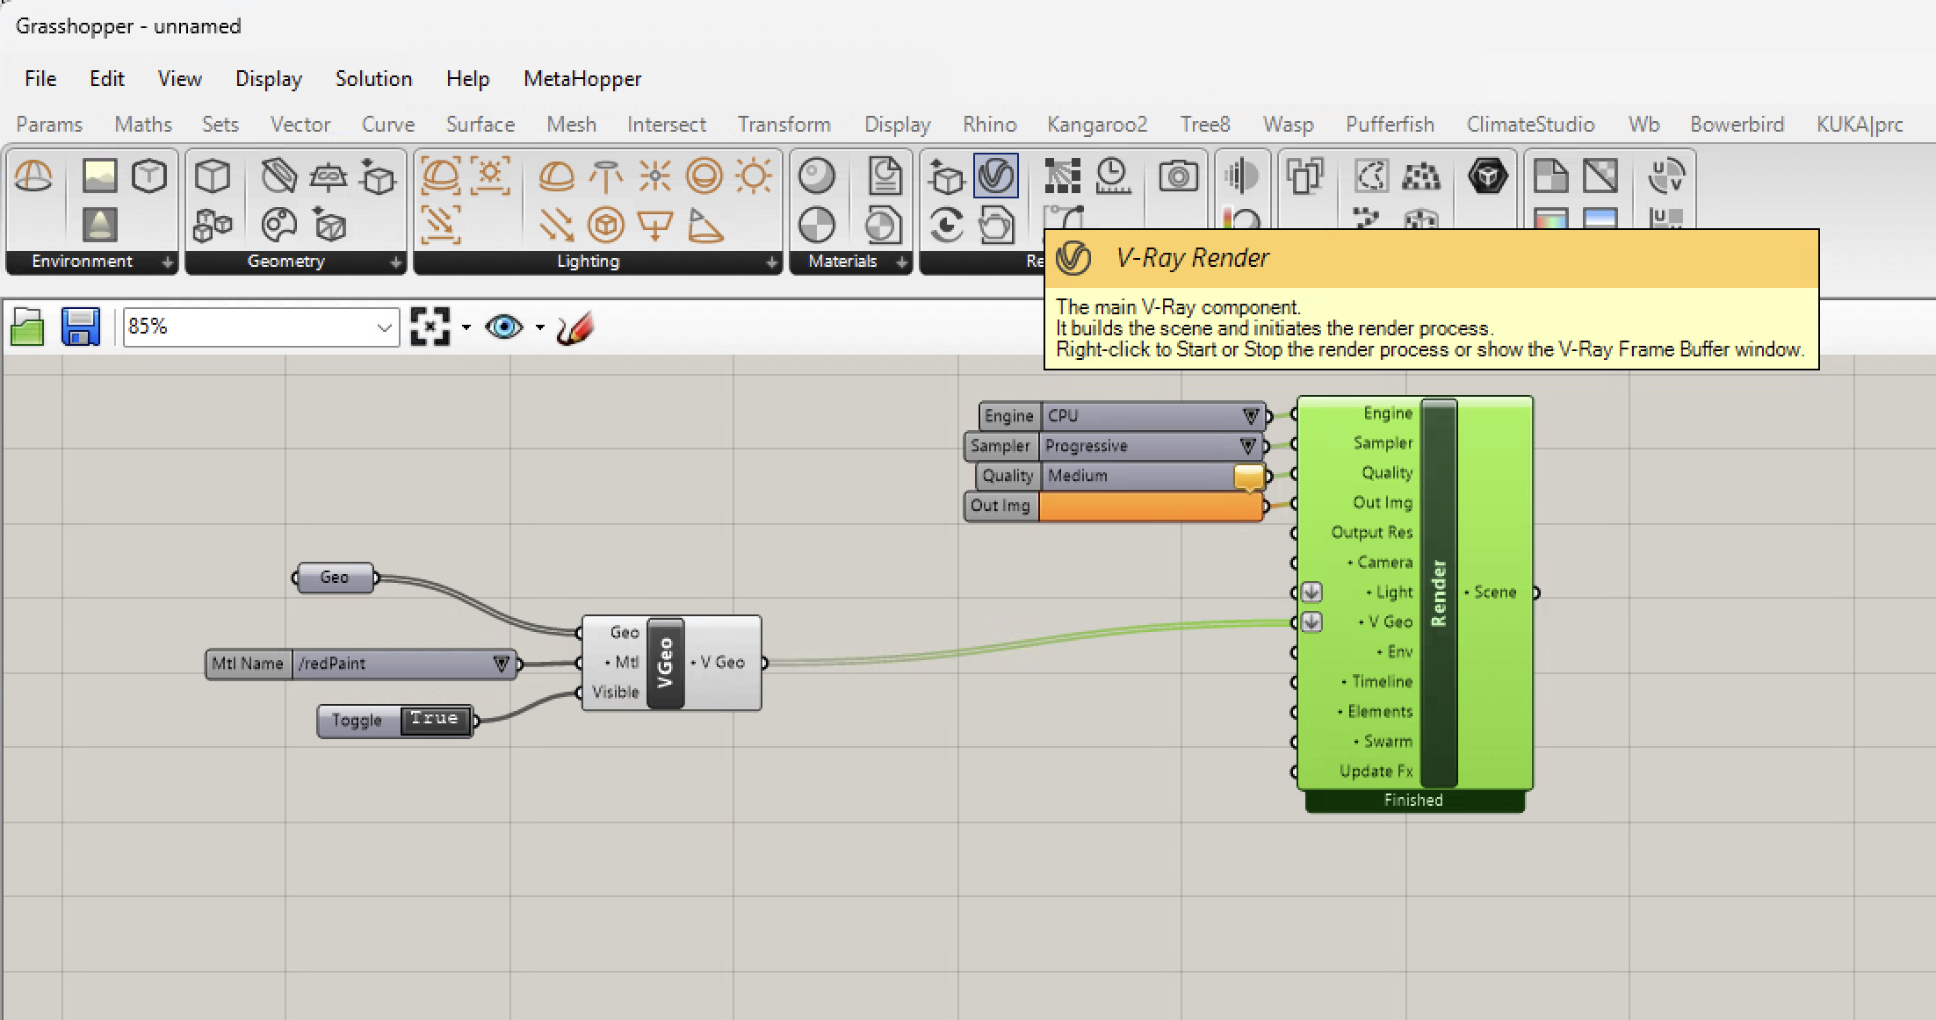Image resolution: width=1936 pixels, height=1020 pixels.
Task: Click the V-Ray camera icon
Action: (1178, 176)
